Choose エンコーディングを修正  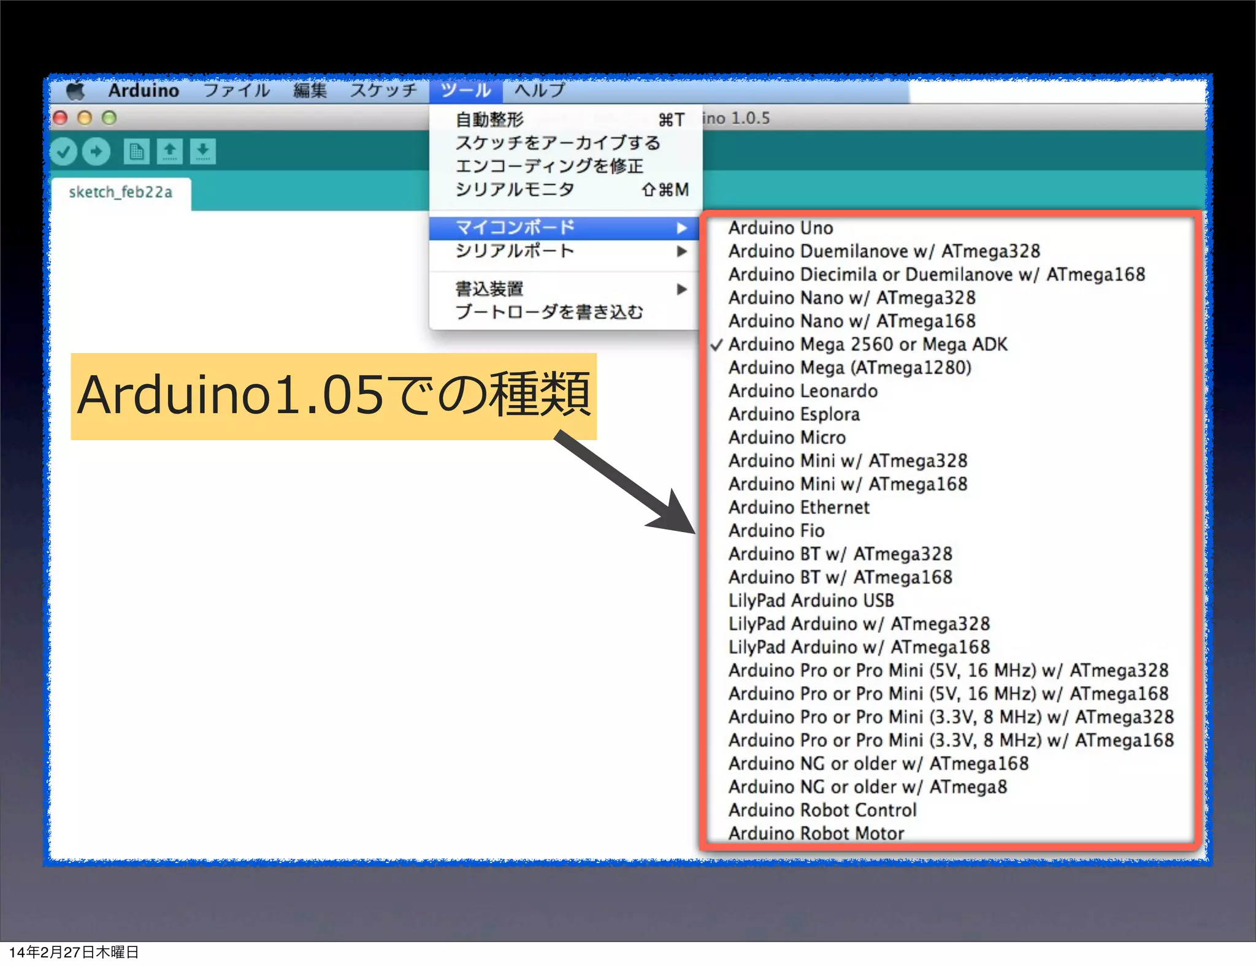(x=565, y=166)
